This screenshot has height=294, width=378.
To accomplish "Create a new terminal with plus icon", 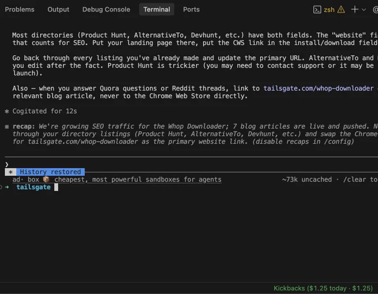I will pos(355,9).
